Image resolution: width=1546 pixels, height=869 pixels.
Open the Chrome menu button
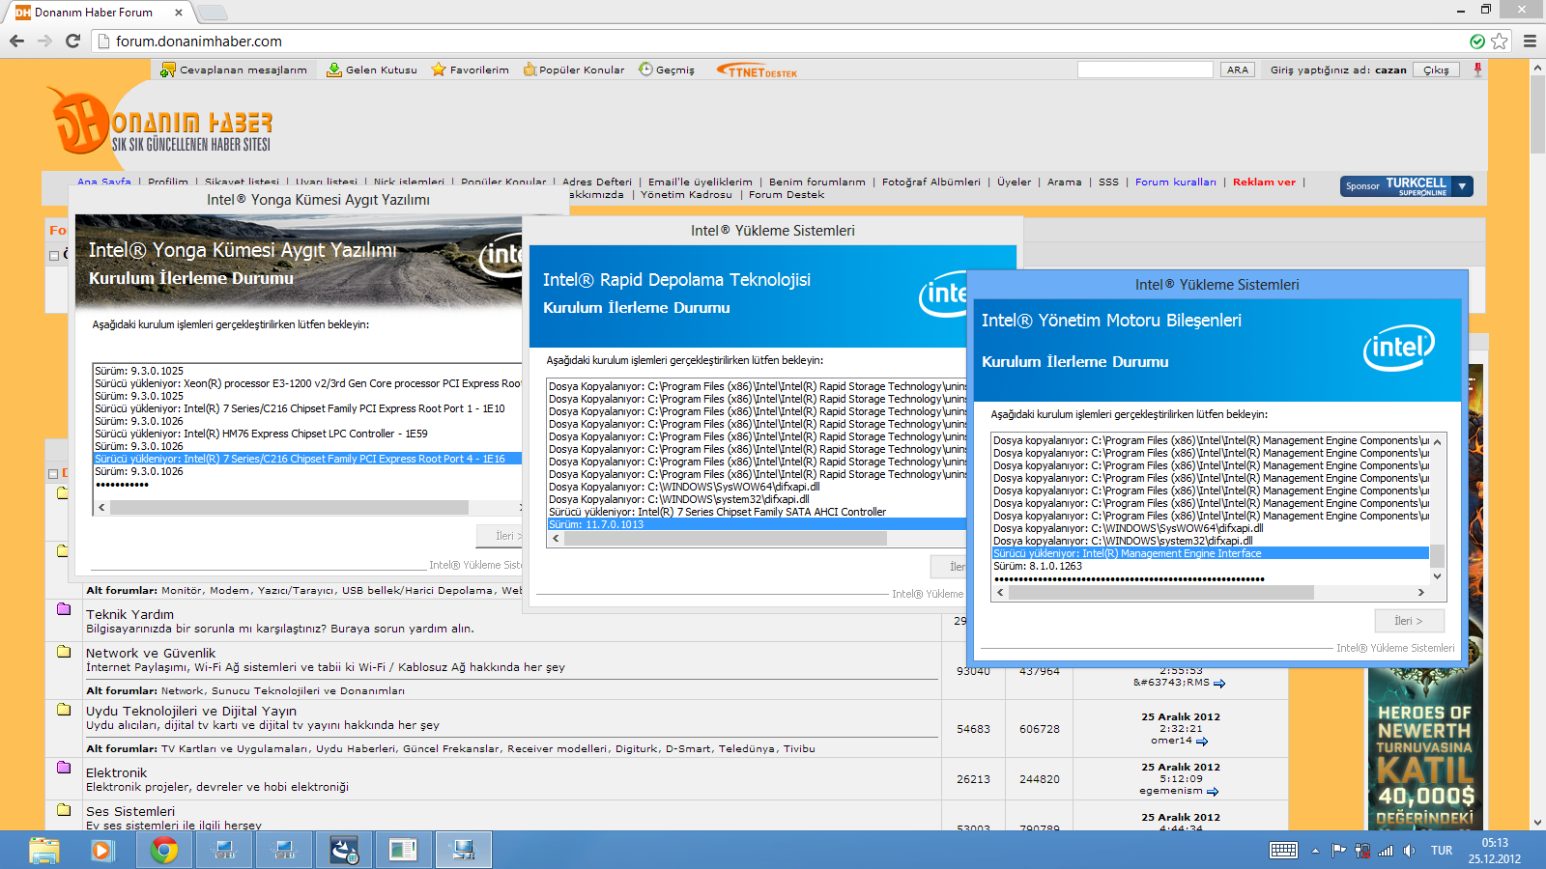(1530, 41)
